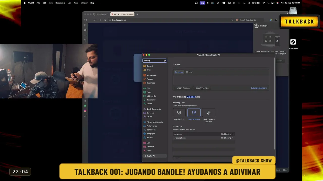Open Reading List panel in browser sidebar
This screenshot has width=323, height=181.
click(85, 30)
